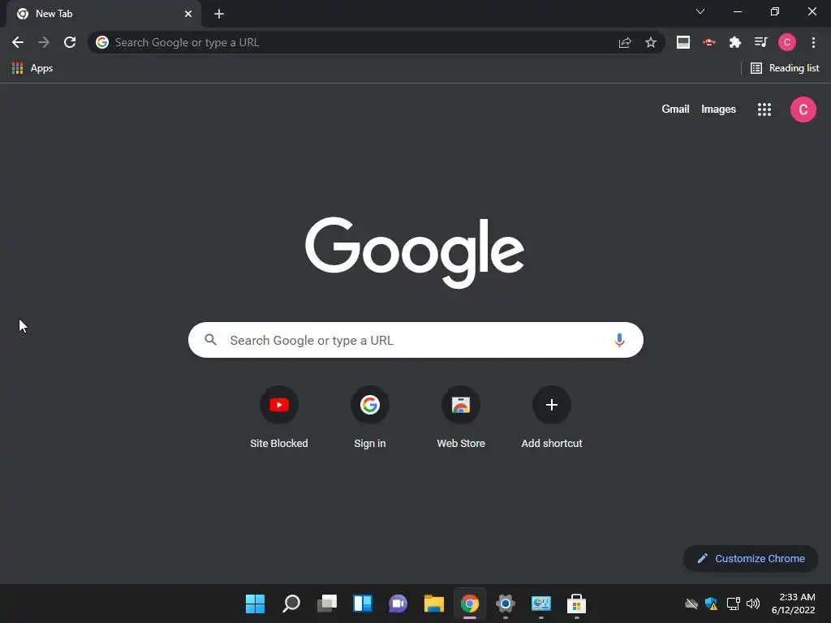Open Settings gear on taskbar
The image size is (831, 623).
(505, 604)
